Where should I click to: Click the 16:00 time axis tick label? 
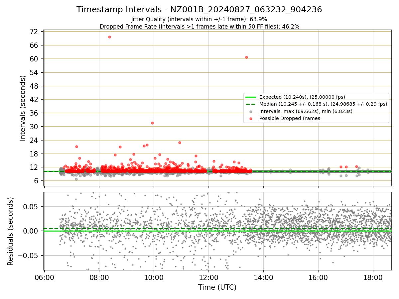[x=318, y=277]
